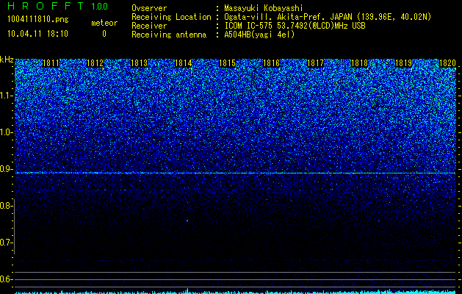Click the 1814 time marker
This screenshot has width=462, height=294.
(184, 63)
